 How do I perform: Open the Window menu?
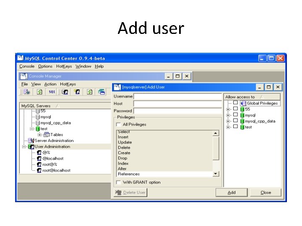pos(83,66)
